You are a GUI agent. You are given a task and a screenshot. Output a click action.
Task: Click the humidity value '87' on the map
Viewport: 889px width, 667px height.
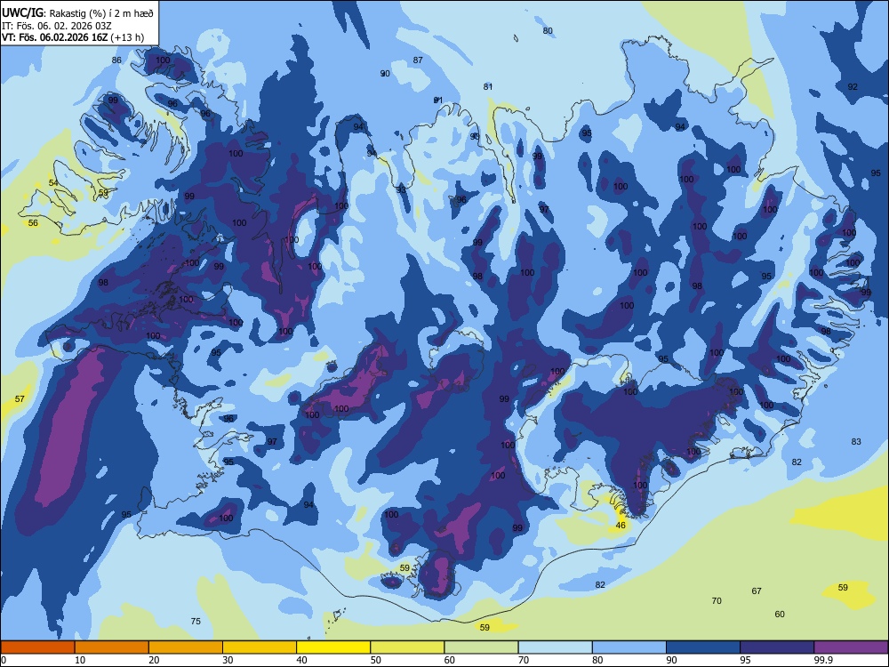[x=418, y=60]
